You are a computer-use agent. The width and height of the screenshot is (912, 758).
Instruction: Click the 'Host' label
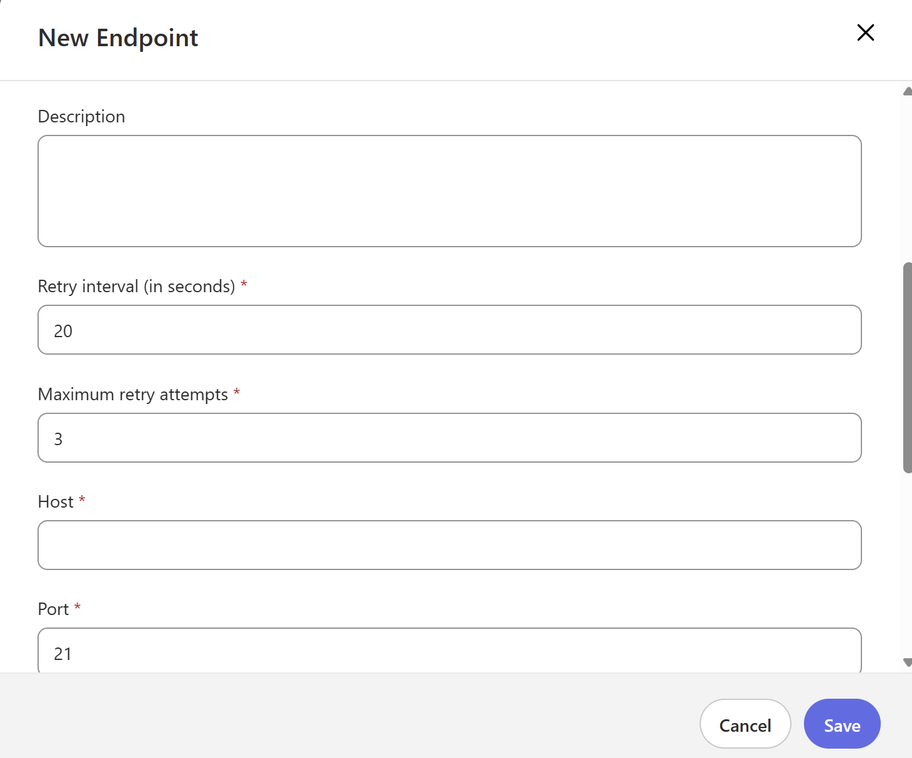pyautogui.click(x=56, y=502)
